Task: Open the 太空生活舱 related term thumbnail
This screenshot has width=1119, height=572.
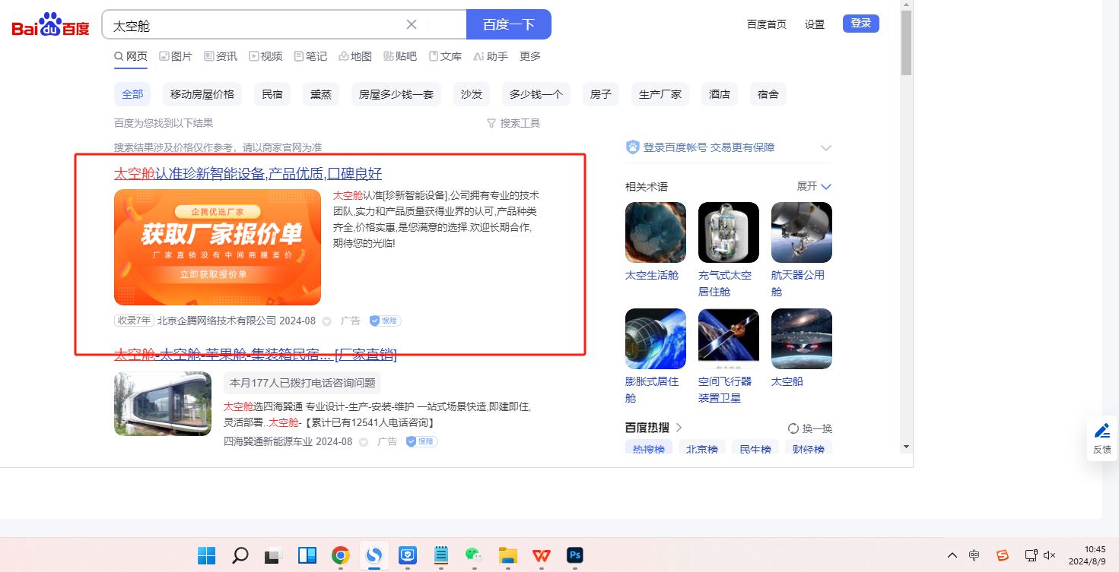Action: pyautogui.click(x=656, y=232)
